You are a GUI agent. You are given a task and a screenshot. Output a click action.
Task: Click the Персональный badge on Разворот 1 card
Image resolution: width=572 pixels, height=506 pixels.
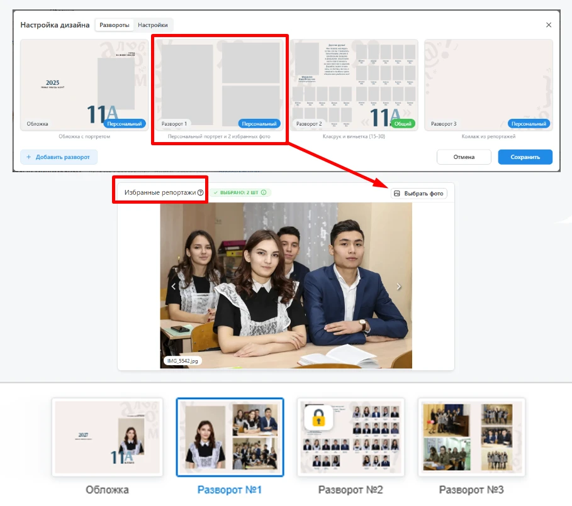(259, 124)
